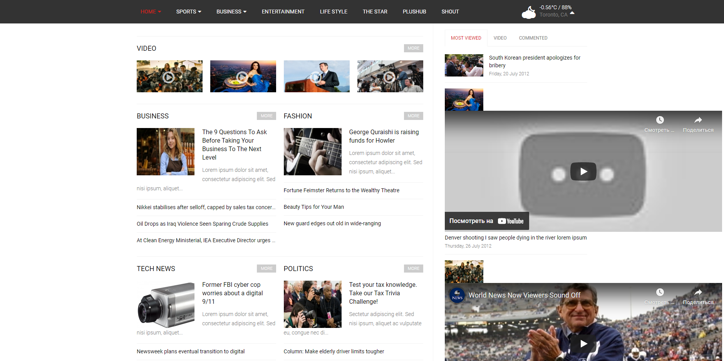Click 'Посмотреть на YouTube' button

[x=487, y=221]
